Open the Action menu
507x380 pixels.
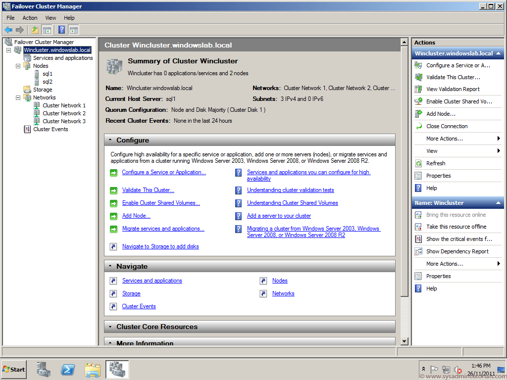[x=30, y=18]
